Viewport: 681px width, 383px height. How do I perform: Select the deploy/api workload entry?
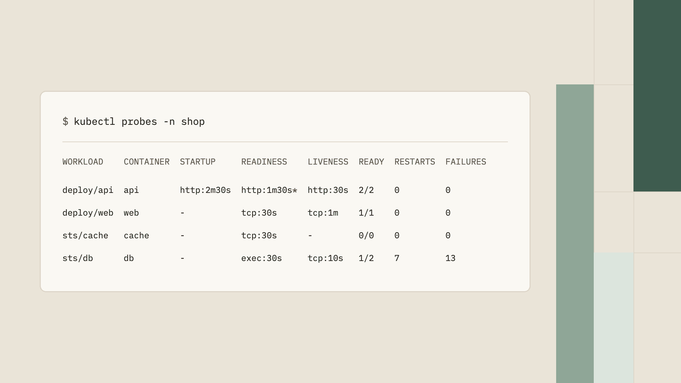click(x=88, y=190)
